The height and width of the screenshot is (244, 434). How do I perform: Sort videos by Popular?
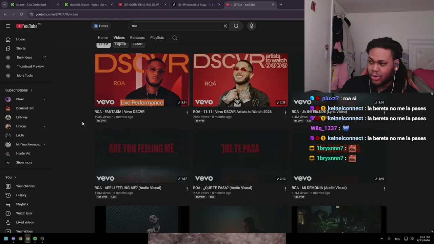pos(121,44)
